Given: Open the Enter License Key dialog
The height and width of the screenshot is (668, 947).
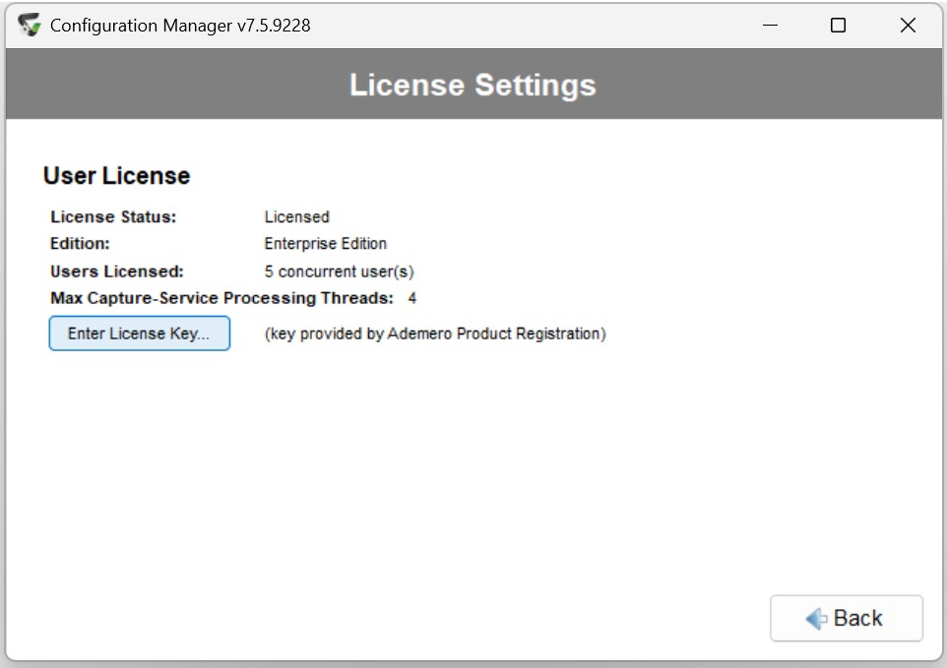Looking at the screenshot, I should (x=139, y=334).
